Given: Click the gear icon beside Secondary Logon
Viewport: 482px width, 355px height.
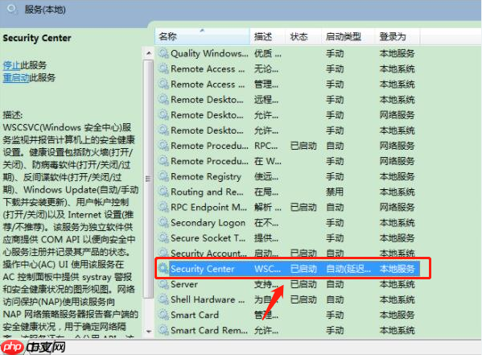Looking at the screenshot, I should click(163, 222).
